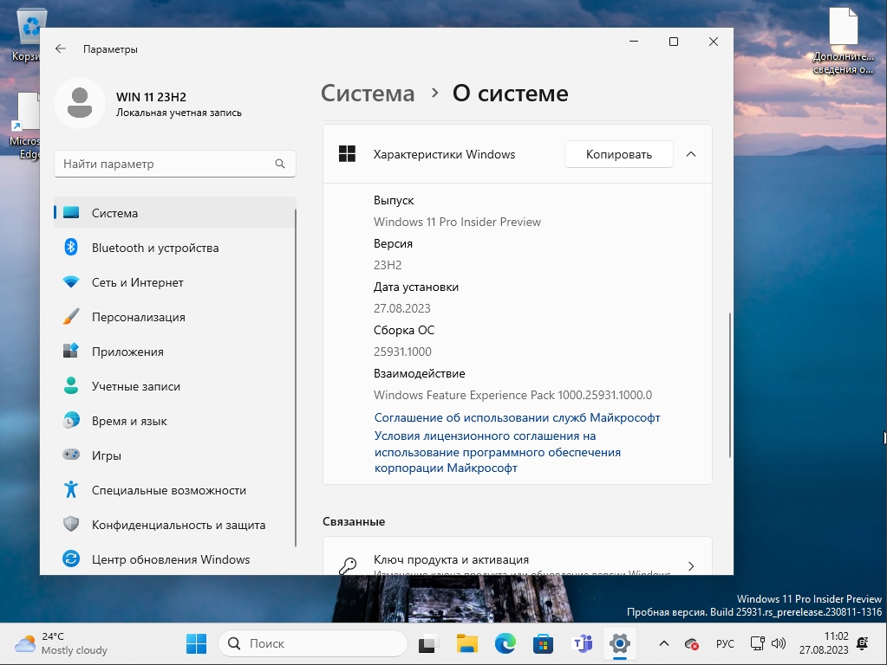
Task: Open Microsoft Teams from taskbar
Action: (x=582, y=644)
